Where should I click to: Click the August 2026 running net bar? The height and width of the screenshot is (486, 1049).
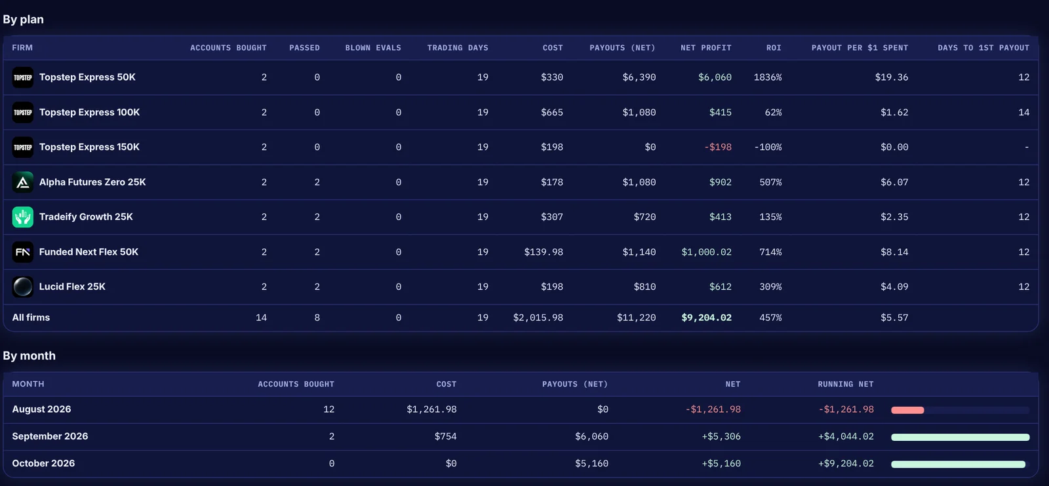(960, 410)
